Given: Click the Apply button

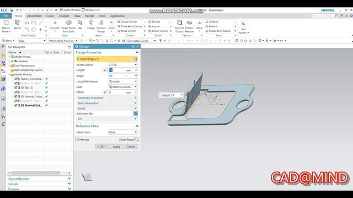Looking at the screenshot, I should [116, 147].
